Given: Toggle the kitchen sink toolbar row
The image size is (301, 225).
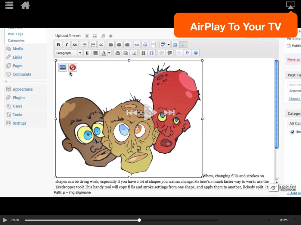Looking at the screenshot, I should pyautogui.click(x=183, y=45).
